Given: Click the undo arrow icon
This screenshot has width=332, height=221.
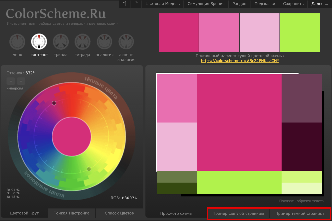Looking at the screenshot, I should click(125, 4).
